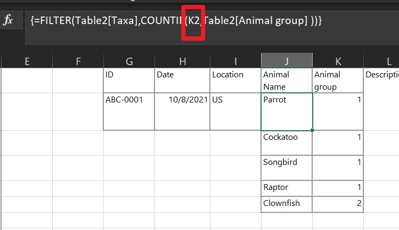
Task: Select the ABC-0001 cell
Action: click(129, 112)
